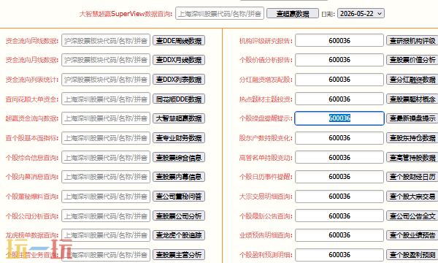Viewport: 438px width, 263px height.
Task: Click the 大智慧超赢SuperView数据查询 label
Action: coord(126,14)
